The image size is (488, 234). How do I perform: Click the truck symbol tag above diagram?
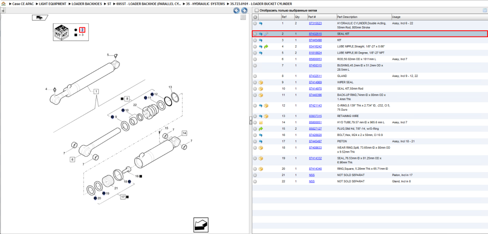[x=39, y=18]
